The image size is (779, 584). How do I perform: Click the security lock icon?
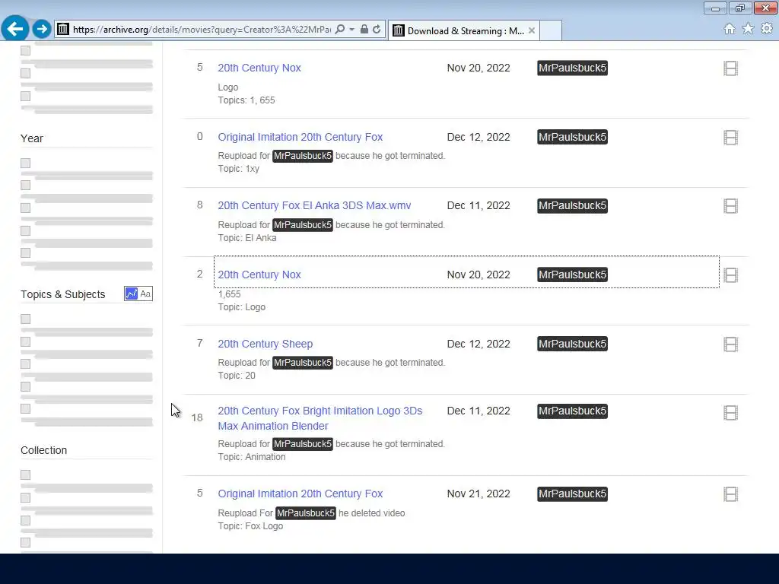[x=364, y=30]
